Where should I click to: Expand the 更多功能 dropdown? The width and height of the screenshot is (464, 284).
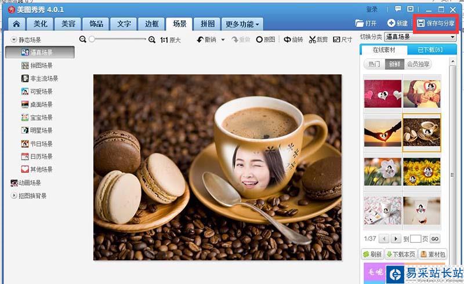pos(242,24)
